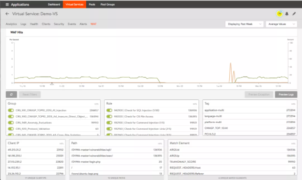The height and width of the screenshot is (180, 302).
Task: Click the Preview Exception button
Action: (259, 94)
